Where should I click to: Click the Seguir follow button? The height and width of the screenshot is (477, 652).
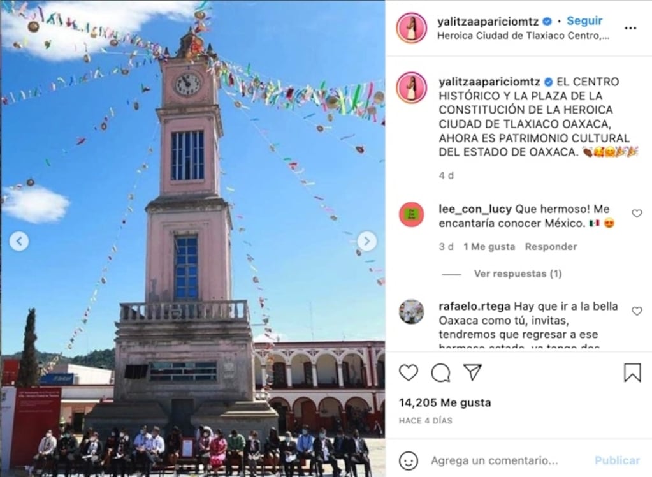click(584, 21)
